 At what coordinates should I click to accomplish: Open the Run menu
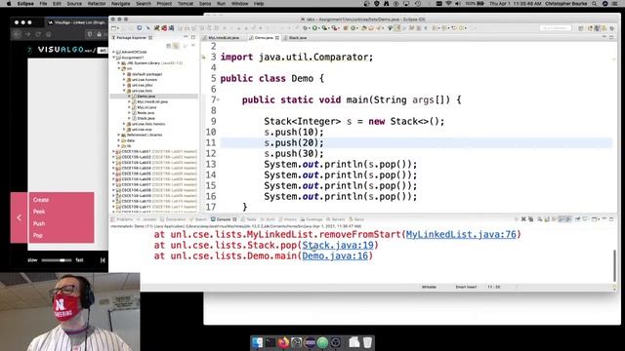point(221,4)
